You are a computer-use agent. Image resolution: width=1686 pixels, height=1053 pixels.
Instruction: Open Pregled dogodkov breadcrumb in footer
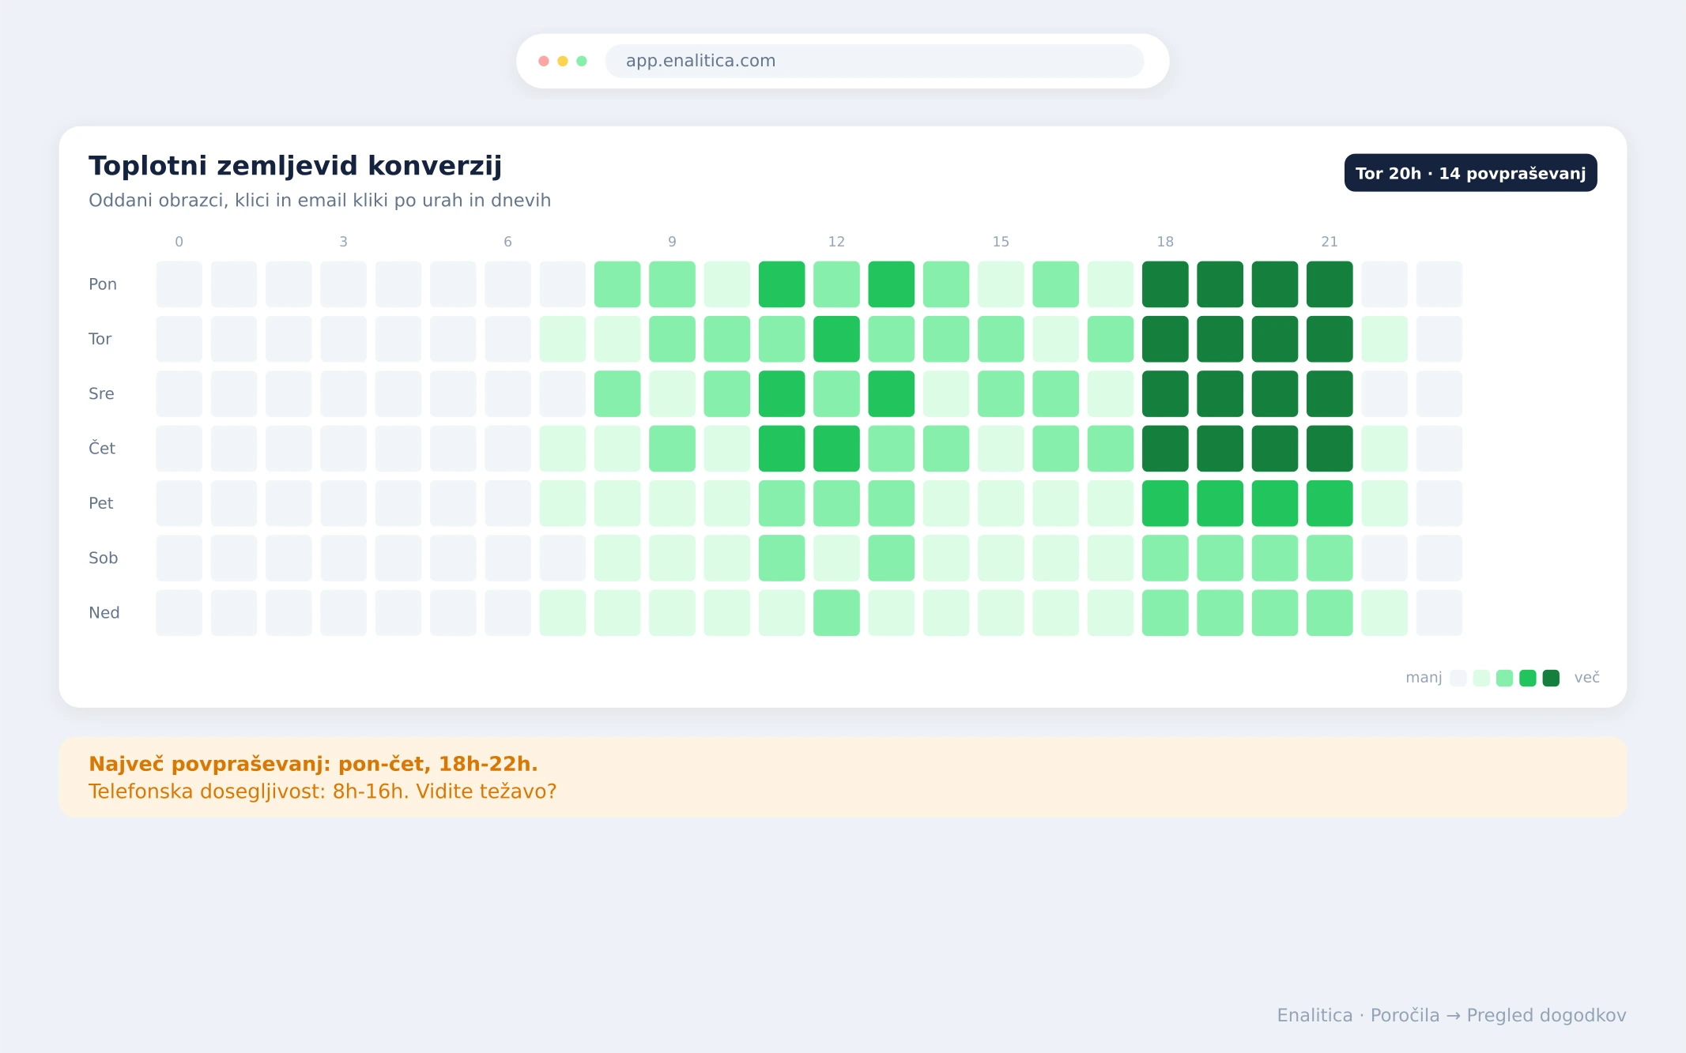pyautogui.click(x=1546, y=1015)
